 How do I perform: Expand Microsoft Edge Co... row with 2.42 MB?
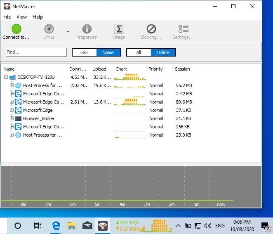pyautogui.click(x=12, y=94)
